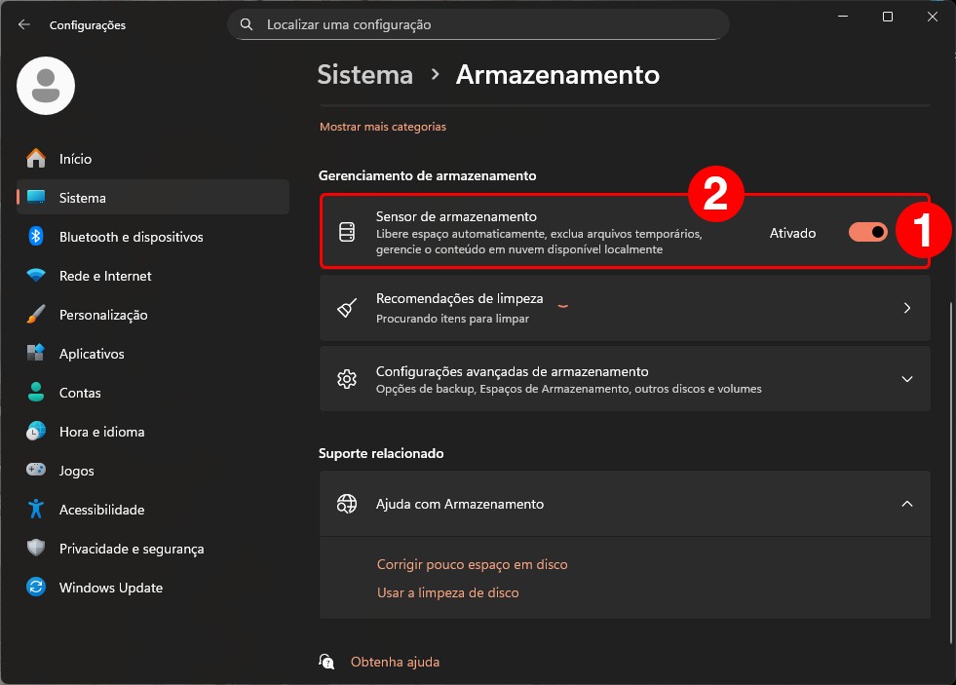Click the Localizar uma configuração search field

pyautogui.click(x=487, y=24)
